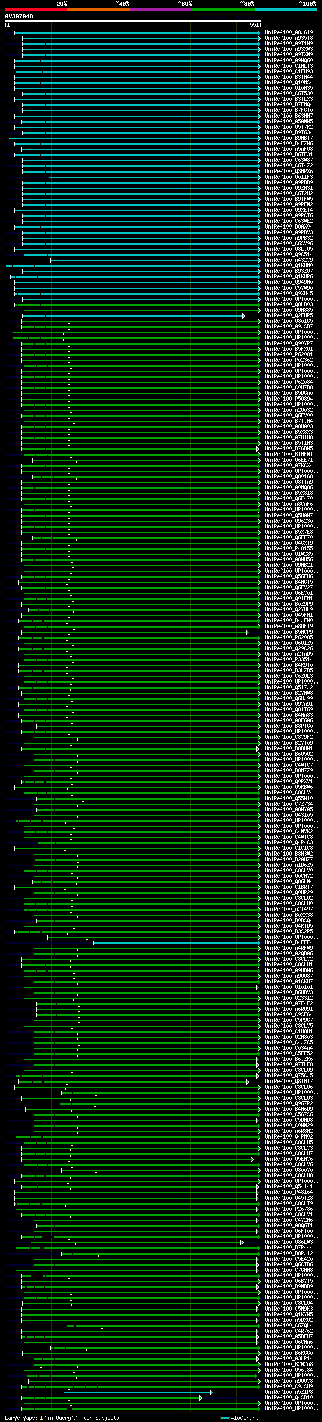
Task: Click the purple ~60% identity legend segment
Action: pyautogui.click(x=160, y=9)
